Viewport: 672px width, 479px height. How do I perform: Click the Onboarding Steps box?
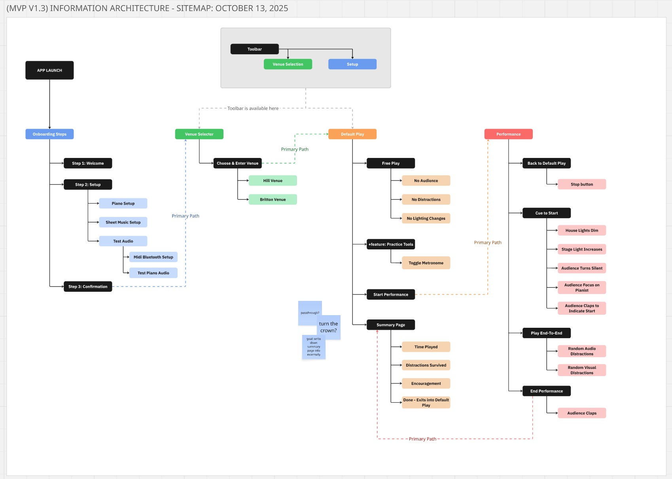[49, 134]
